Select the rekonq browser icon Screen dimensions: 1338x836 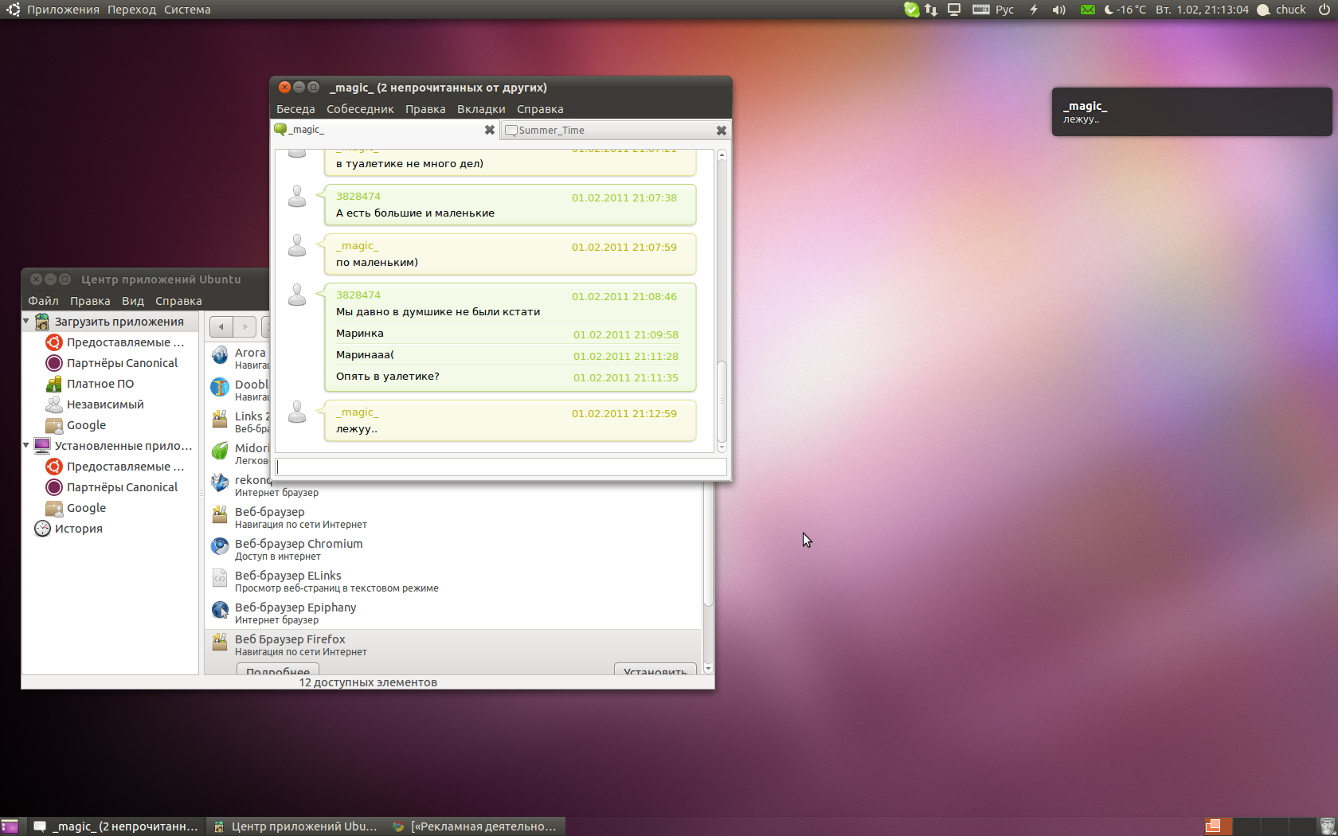point(220,483)
